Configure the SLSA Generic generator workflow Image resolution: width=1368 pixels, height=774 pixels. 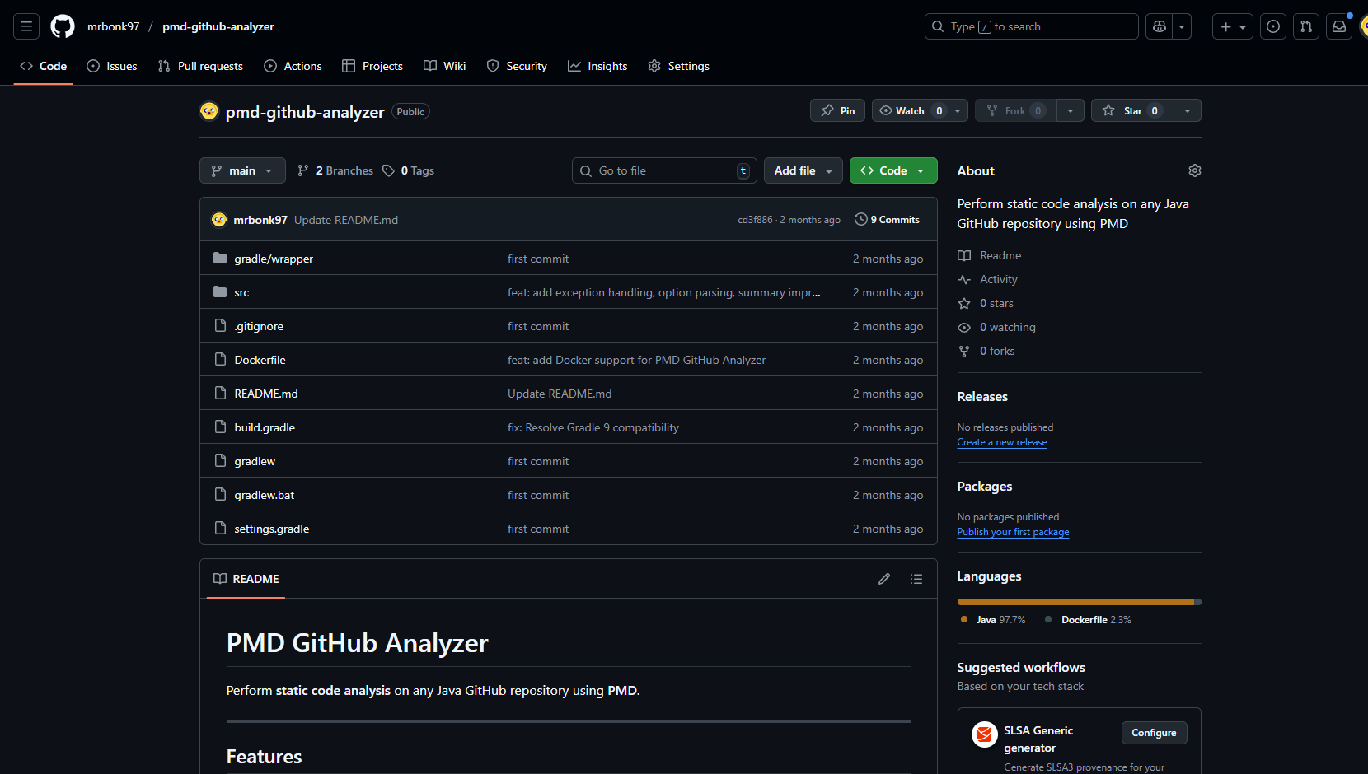pos(1154,733)
